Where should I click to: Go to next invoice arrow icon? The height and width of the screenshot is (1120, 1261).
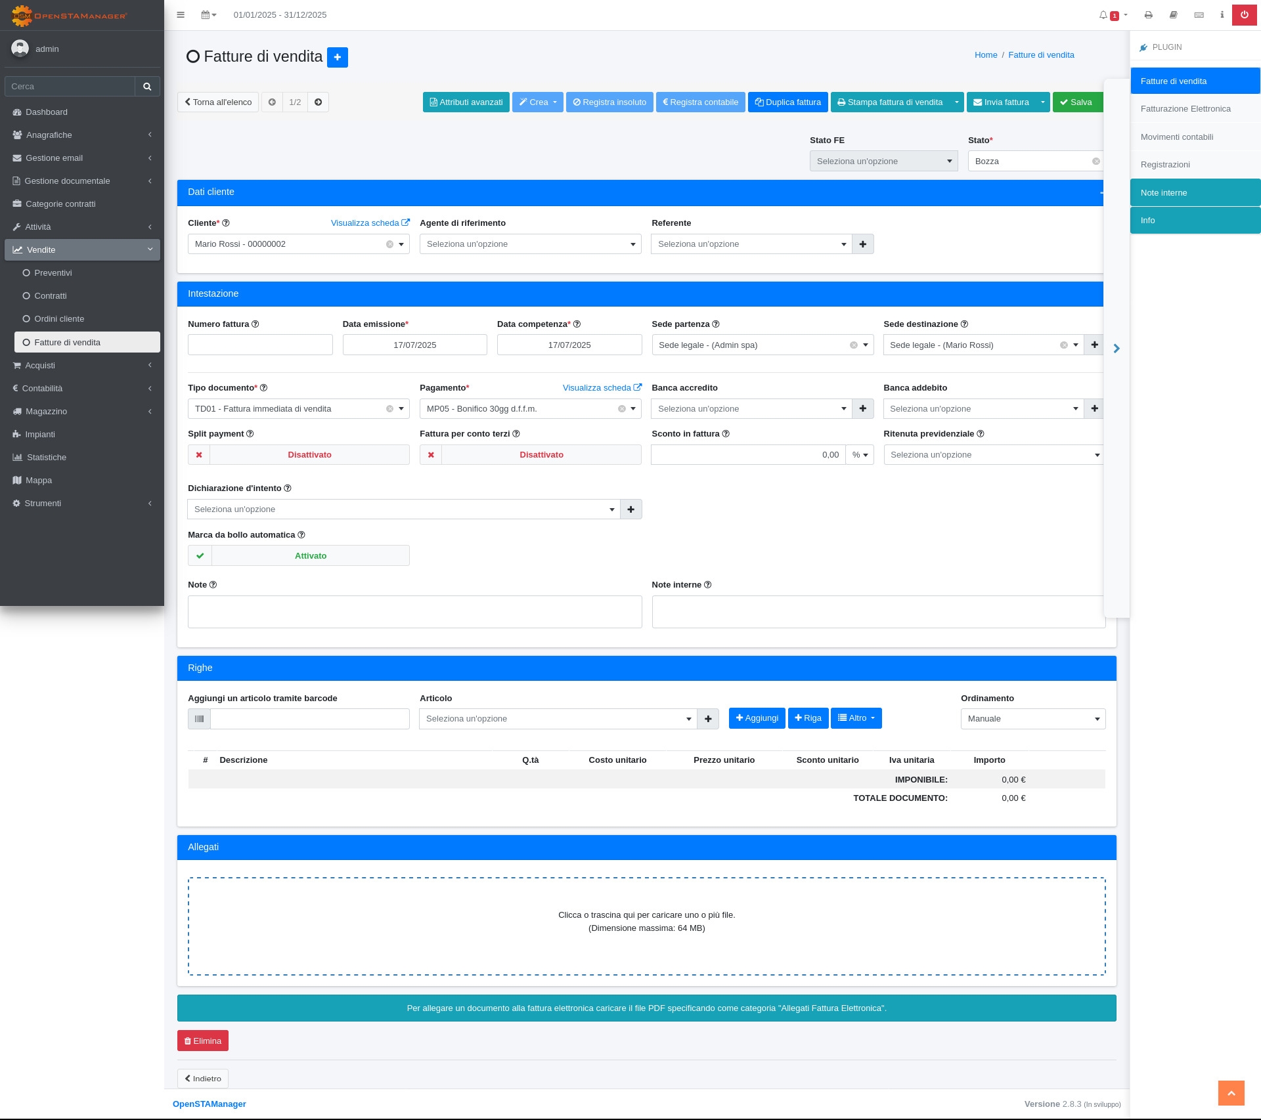tap(318, 102)
